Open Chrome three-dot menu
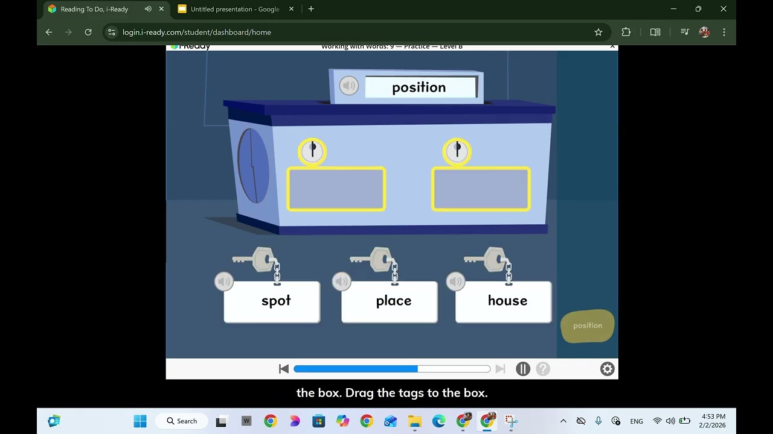 [x=724, y=32]
